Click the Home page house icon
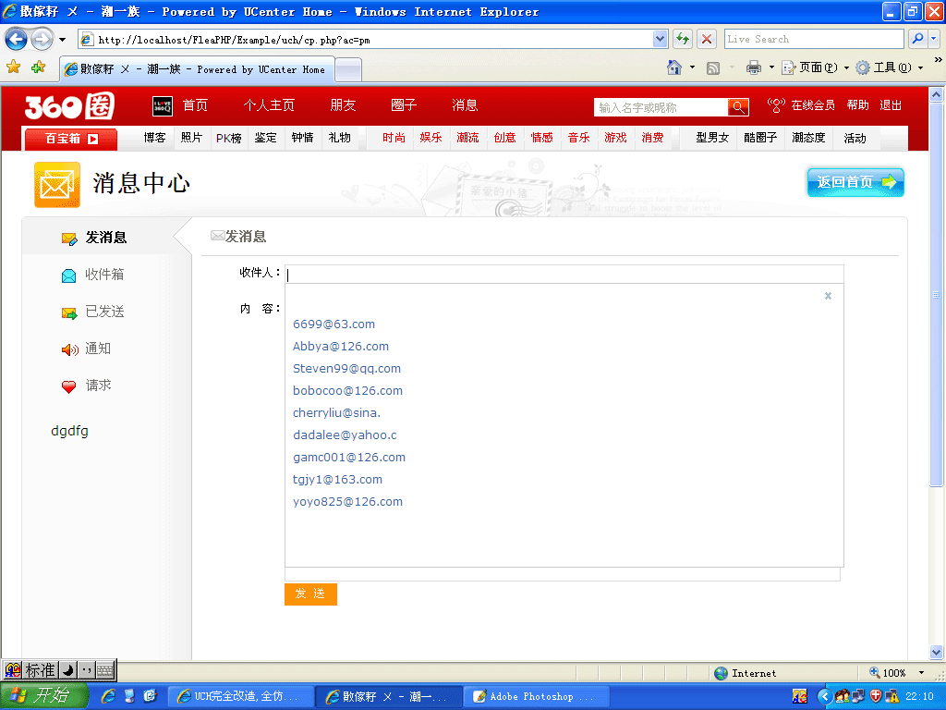This screenshot has height=710, width=946. 674,67
